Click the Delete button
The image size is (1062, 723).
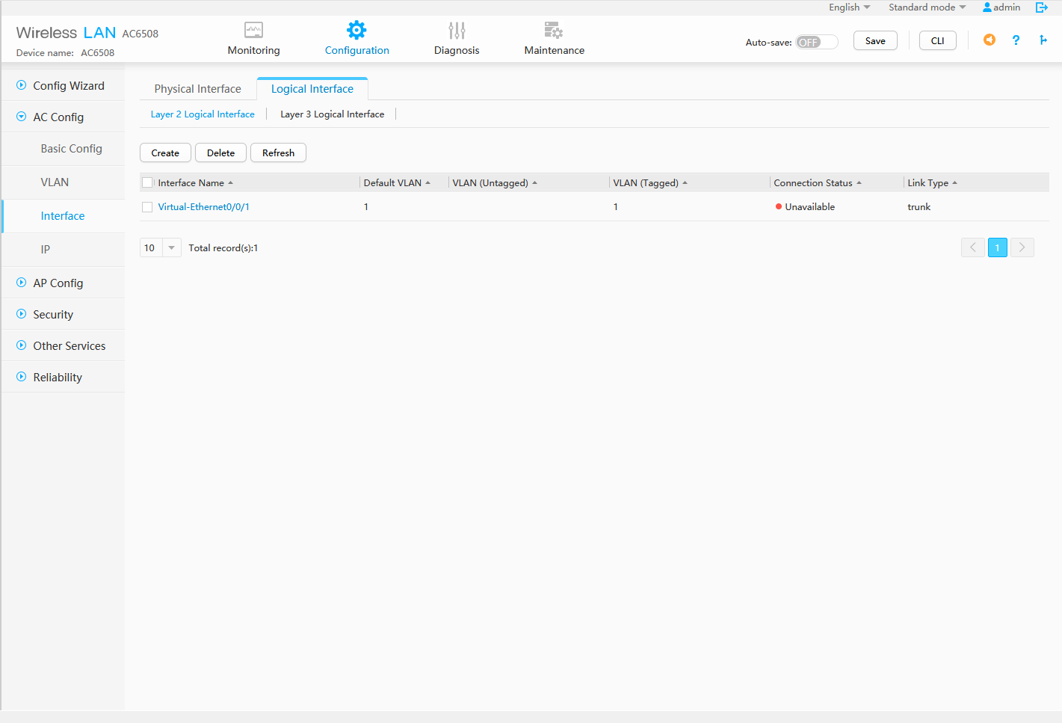(220, 153)
